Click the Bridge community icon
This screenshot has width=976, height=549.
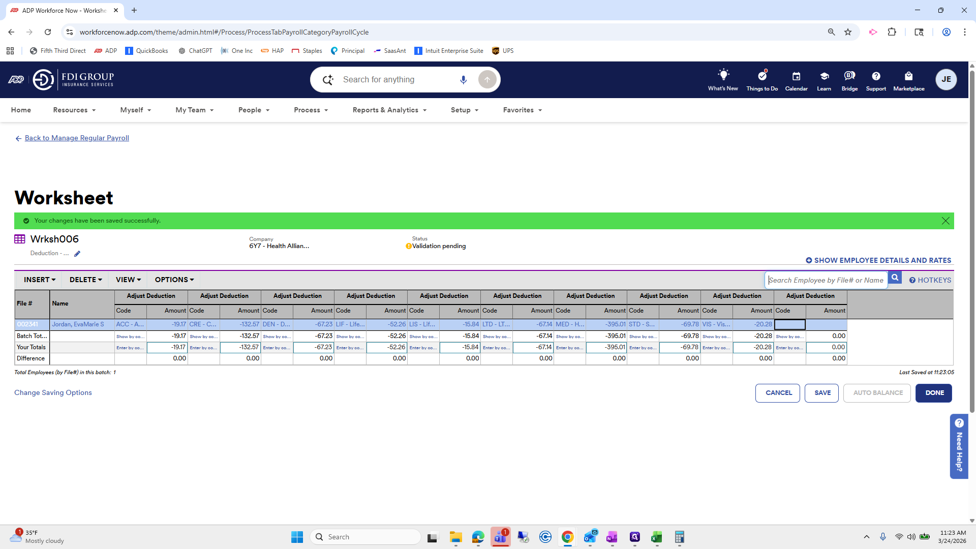tap(849, 76)
